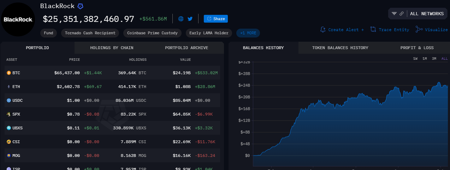450x170 pixels.
Task: Switch to TOKEN BALANCES HISTORY tab
Action: (x=340, y=48)
